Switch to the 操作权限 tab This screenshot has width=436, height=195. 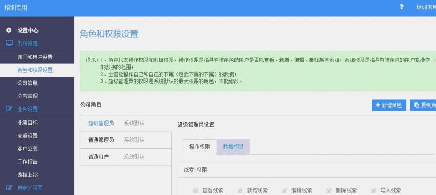coord(199,147)
